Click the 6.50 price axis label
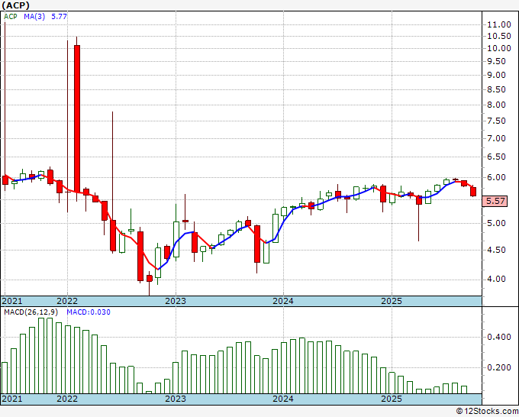Screen dimensions: 519x417 click(496, 157)
